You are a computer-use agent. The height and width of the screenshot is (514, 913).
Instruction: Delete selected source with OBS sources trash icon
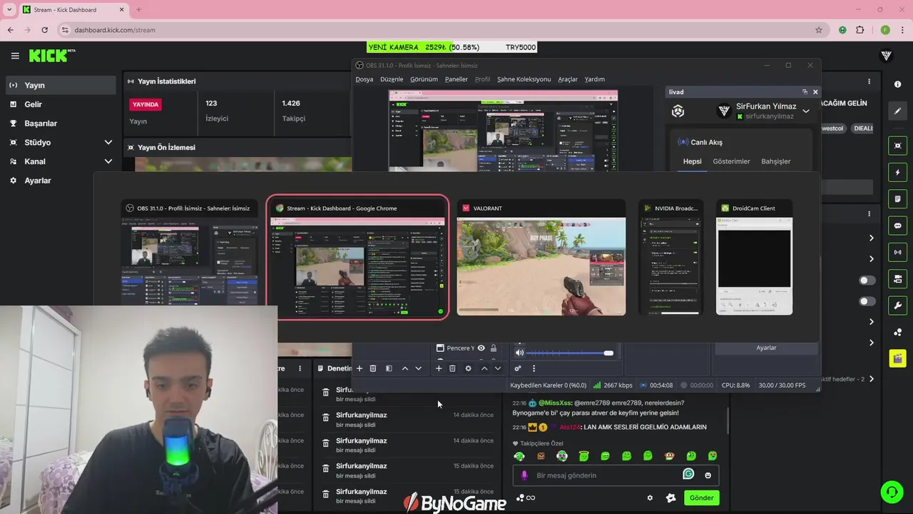pos(452,368)
